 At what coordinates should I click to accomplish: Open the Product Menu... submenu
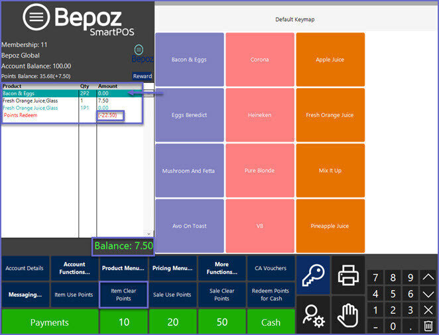(123, 268)
